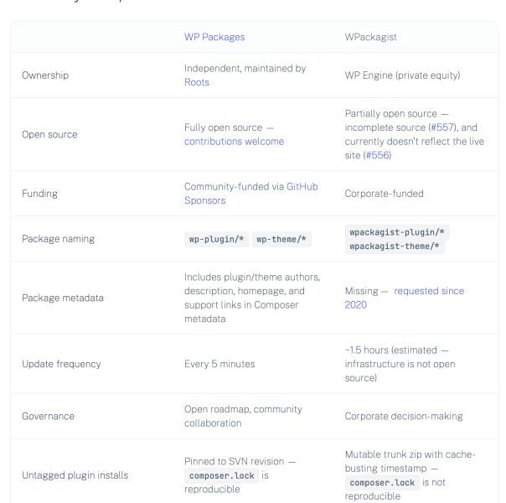The height and width of the screenshot is (503, 506).
Task: Click composer.lock code in WPackagist column
Action: 382,483
